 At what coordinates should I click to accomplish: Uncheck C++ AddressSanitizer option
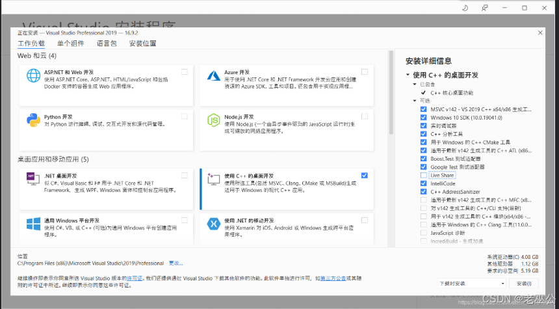tap(424, 192)
